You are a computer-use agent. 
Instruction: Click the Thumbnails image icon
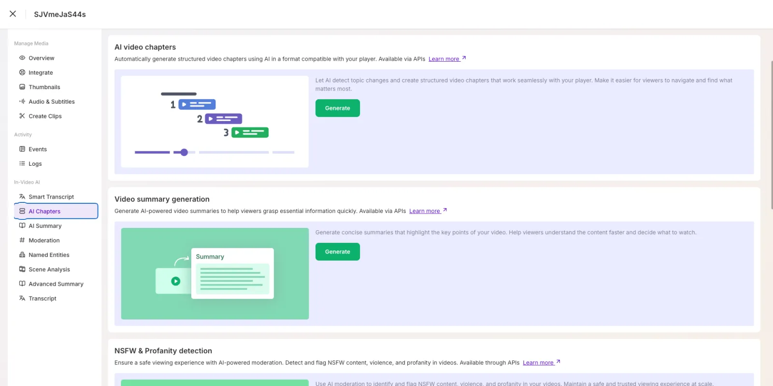(x=22, y=87)
